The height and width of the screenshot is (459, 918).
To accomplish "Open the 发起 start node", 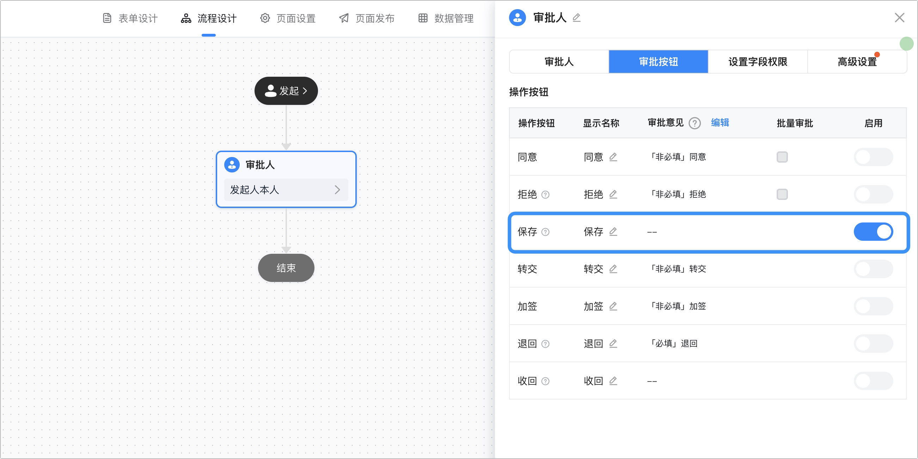I will click(286, 91).
